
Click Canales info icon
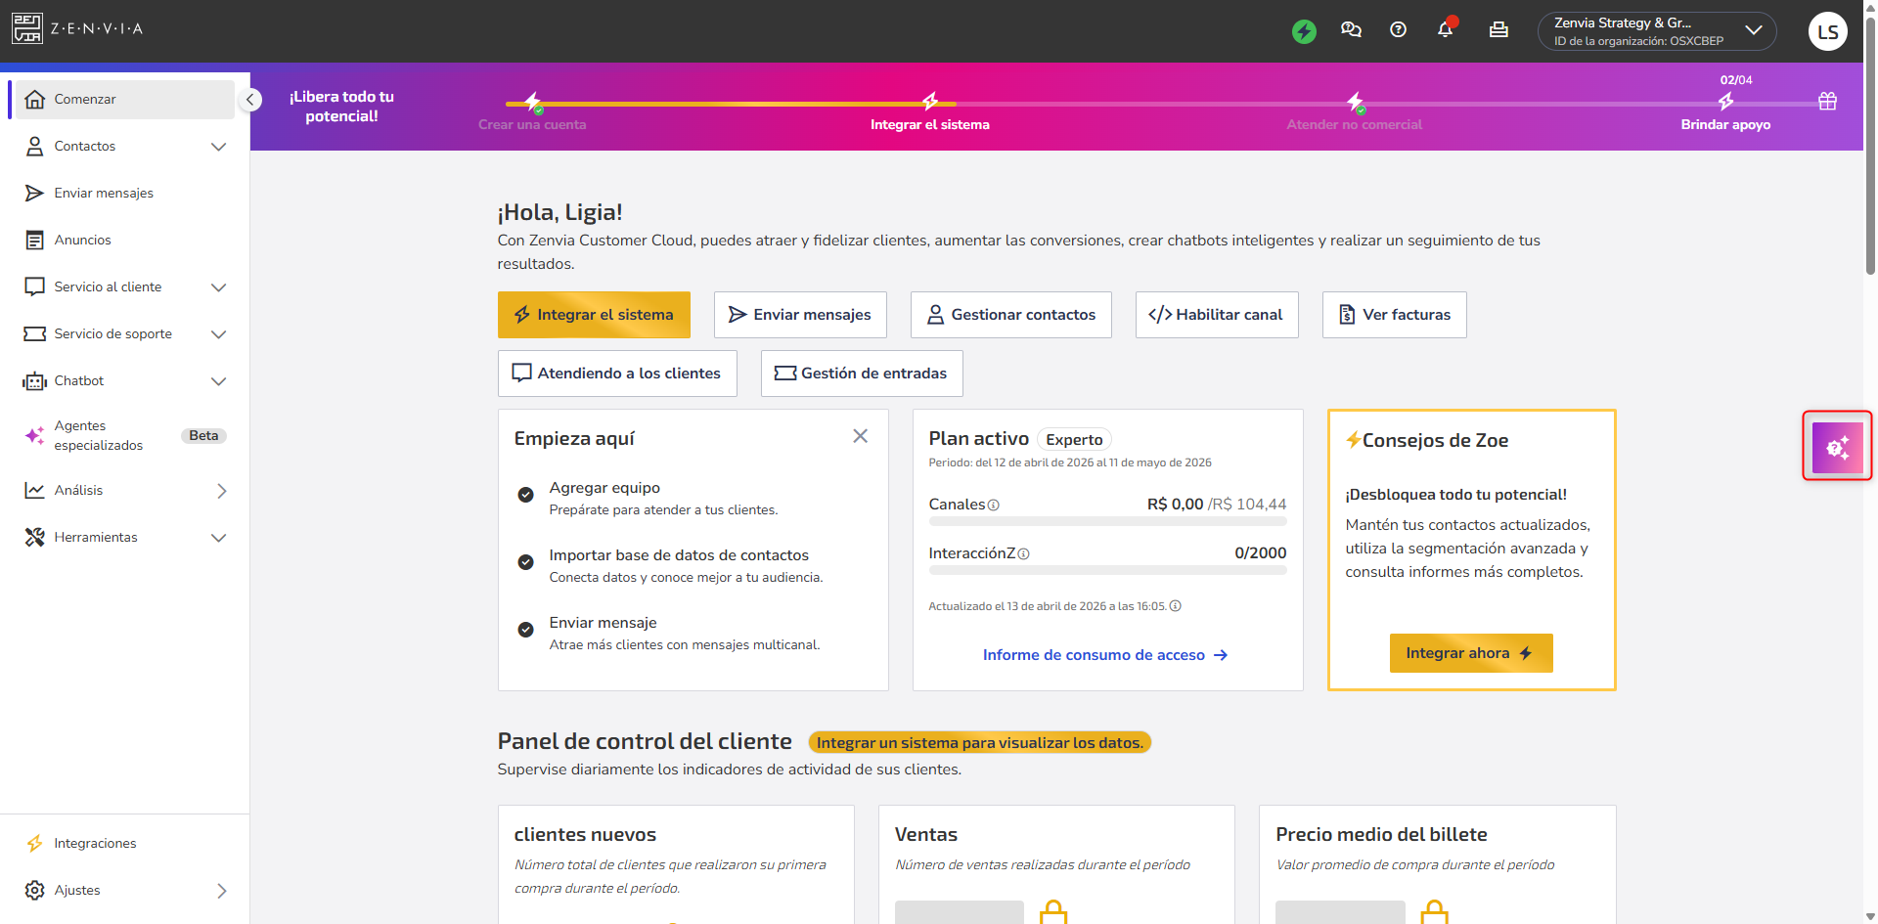pos(994,506)
